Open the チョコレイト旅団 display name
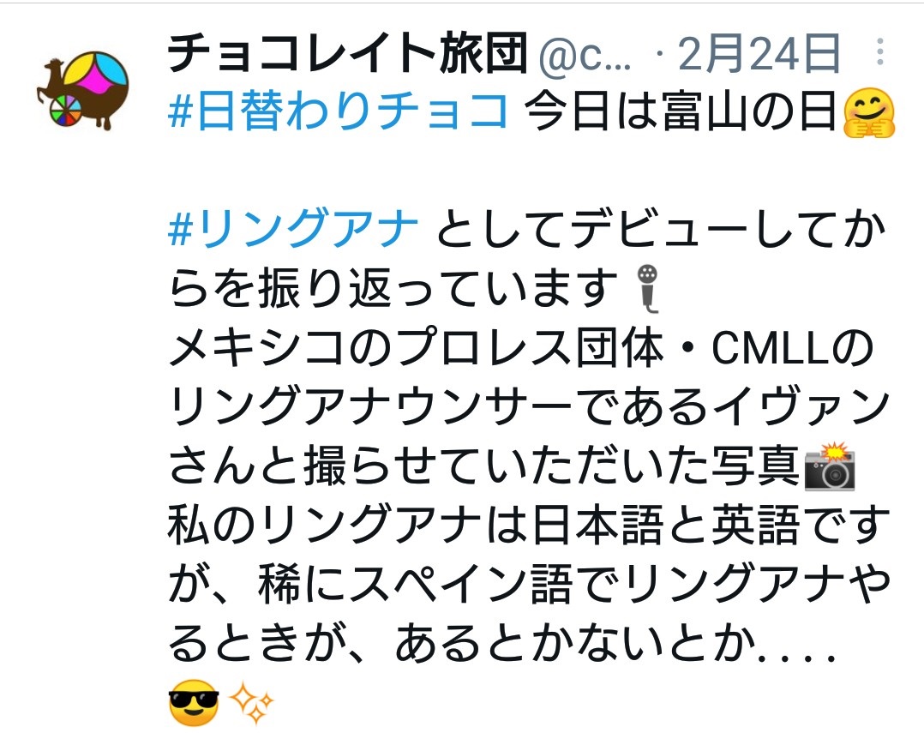The width and height of the screenshot is (924, 733). [x=348, y=53]
